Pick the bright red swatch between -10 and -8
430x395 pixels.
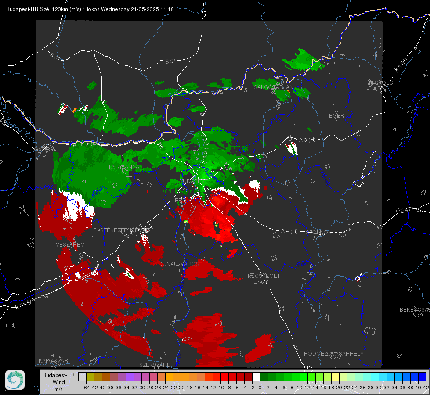pyautogui.click(x=224, y=377)
